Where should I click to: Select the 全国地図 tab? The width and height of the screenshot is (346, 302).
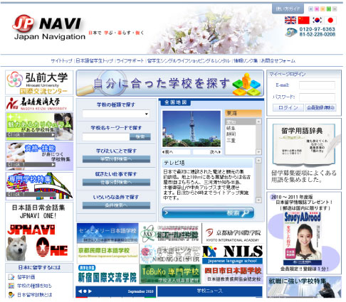click(176, 102)
